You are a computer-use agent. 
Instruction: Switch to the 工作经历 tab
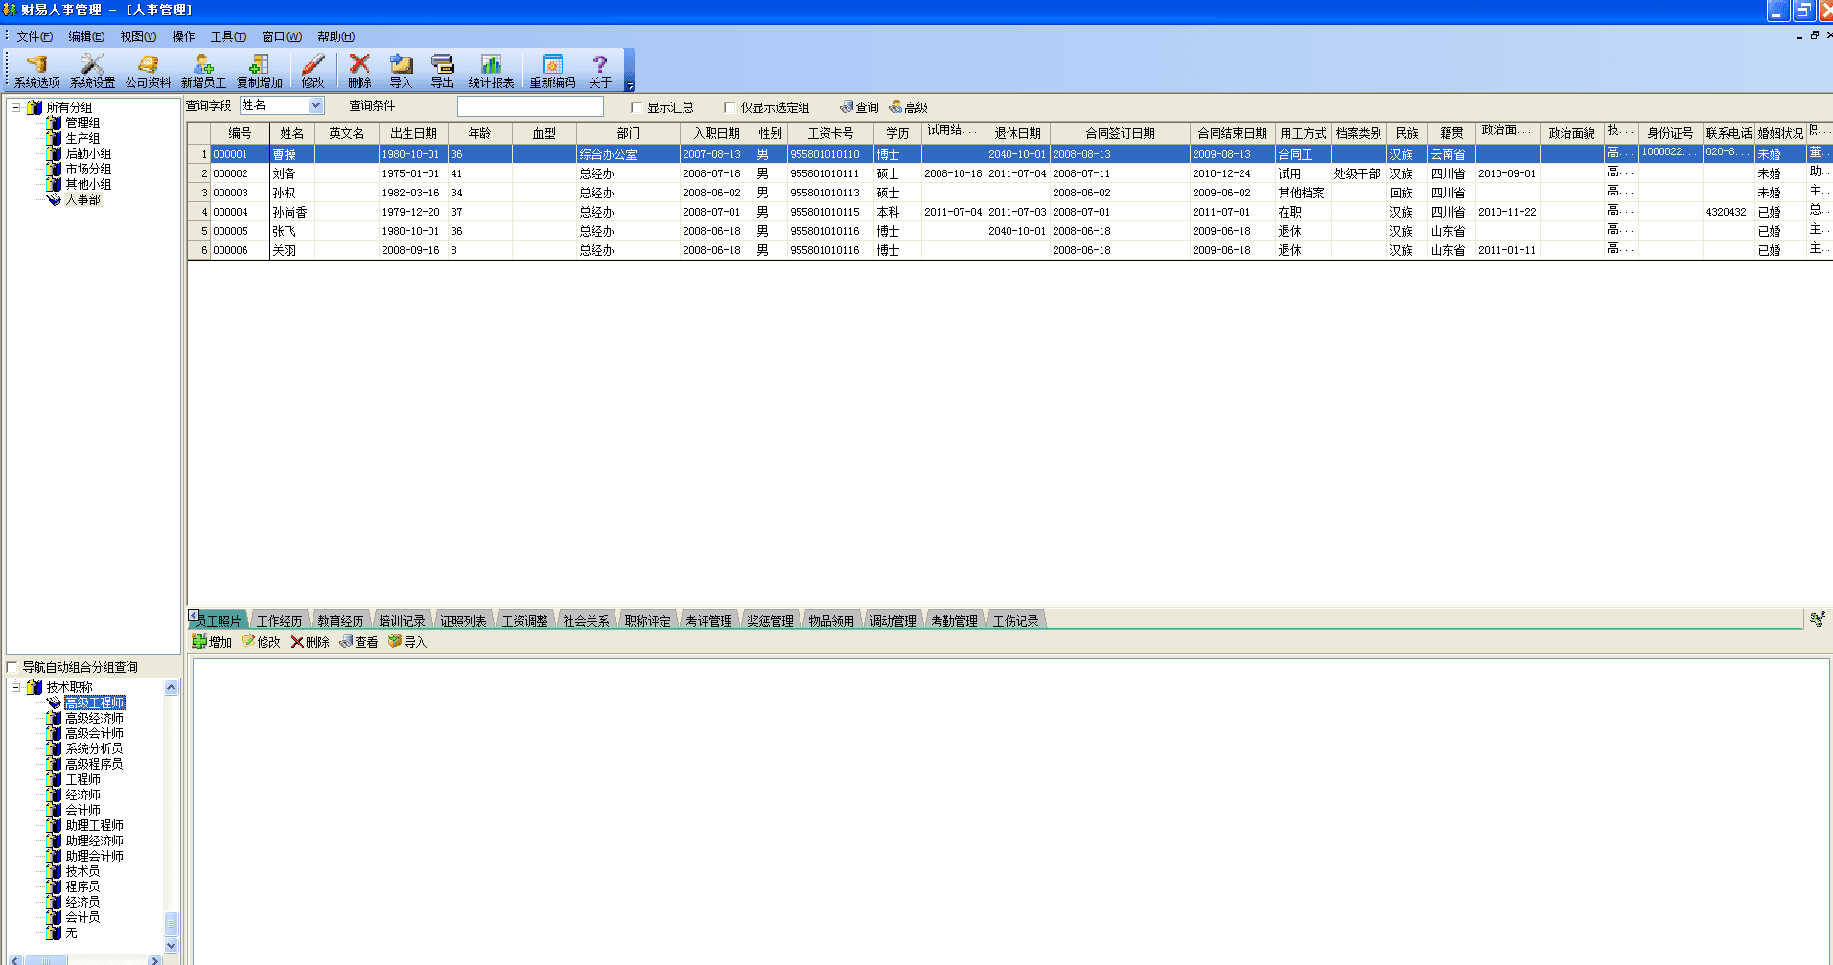279,621
